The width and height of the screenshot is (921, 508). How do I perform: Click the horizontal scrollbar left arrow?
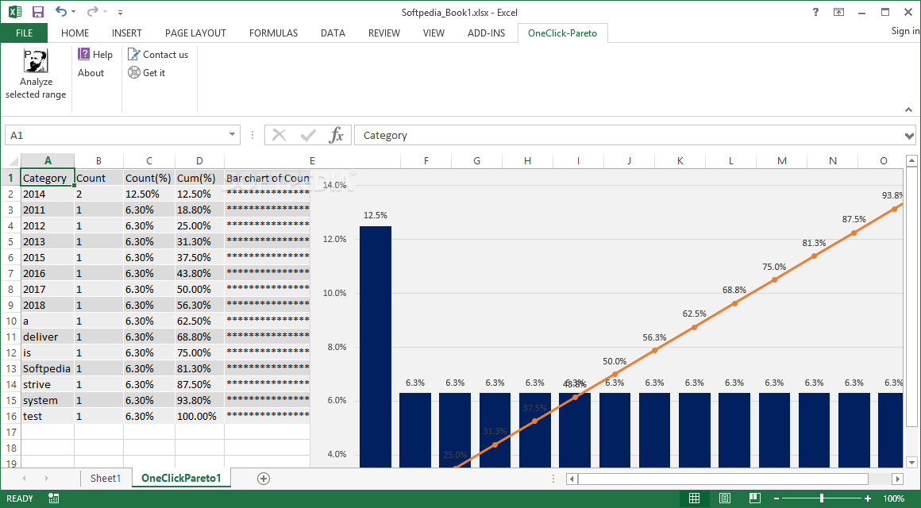572,479
